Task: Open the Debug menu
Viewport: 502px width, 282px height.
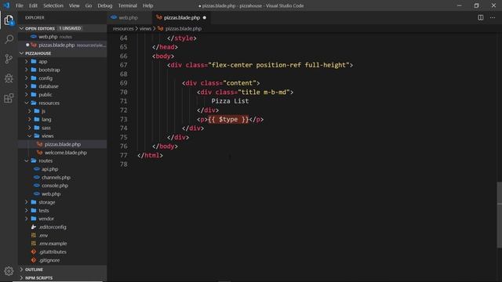Action: [x=104, y=5]
